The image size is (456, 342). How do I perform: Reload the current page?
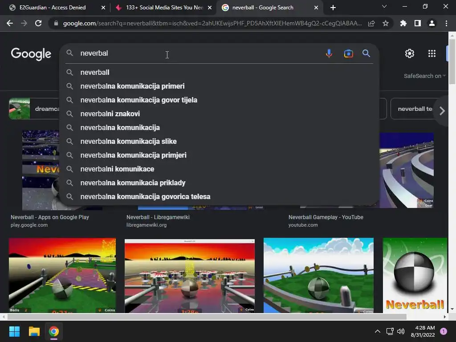click(x=38, y=23)
